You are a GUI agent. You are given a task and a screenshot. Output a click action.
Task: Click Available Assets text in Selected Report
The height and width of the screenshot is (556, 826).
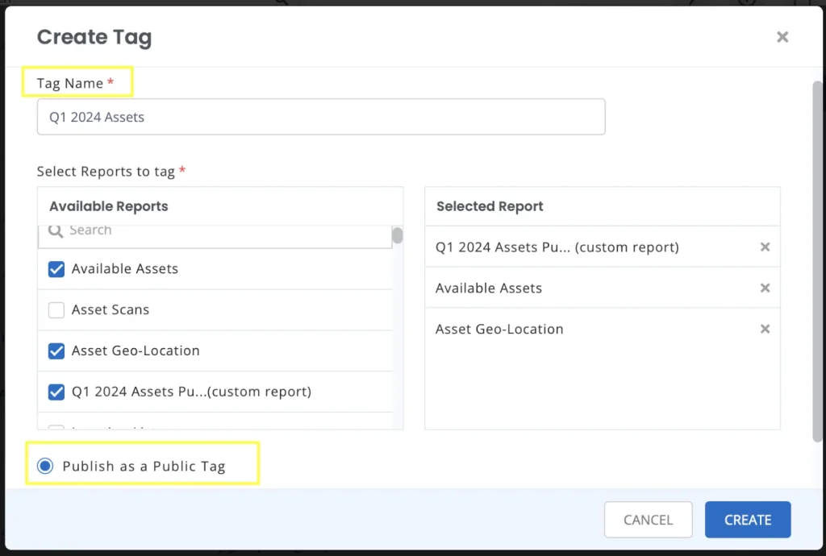[x=489, y=288]
